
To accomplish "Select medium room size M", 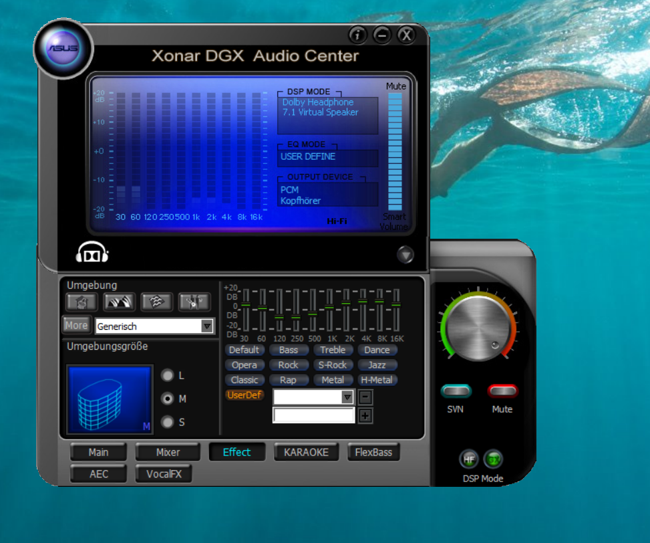I will (168, 399).
